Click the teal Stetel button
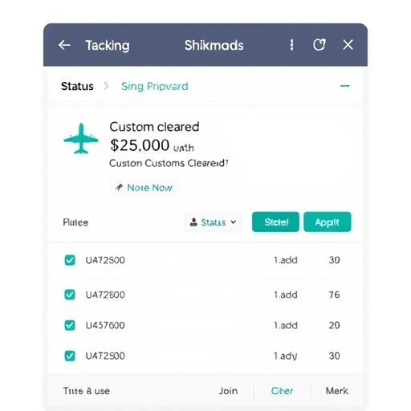This screenshot has height=411, width=411. pyautogui.click(x=275, y=222)
